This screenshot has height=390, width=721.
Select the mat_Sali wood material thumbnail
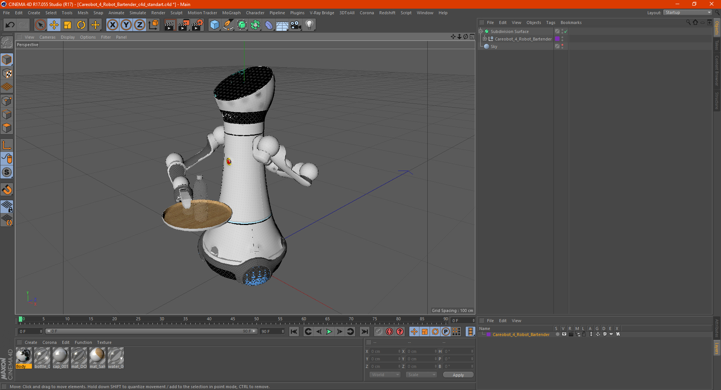[x=97, y=358]
